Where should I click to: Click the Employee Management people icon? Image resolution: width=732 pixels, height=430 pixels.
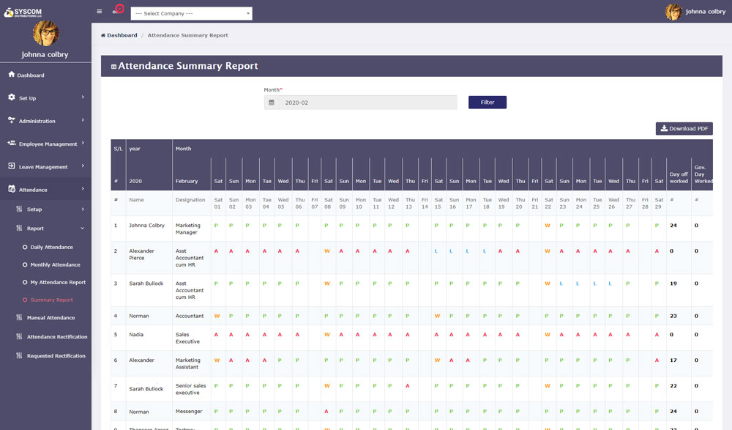click(12, 144)
